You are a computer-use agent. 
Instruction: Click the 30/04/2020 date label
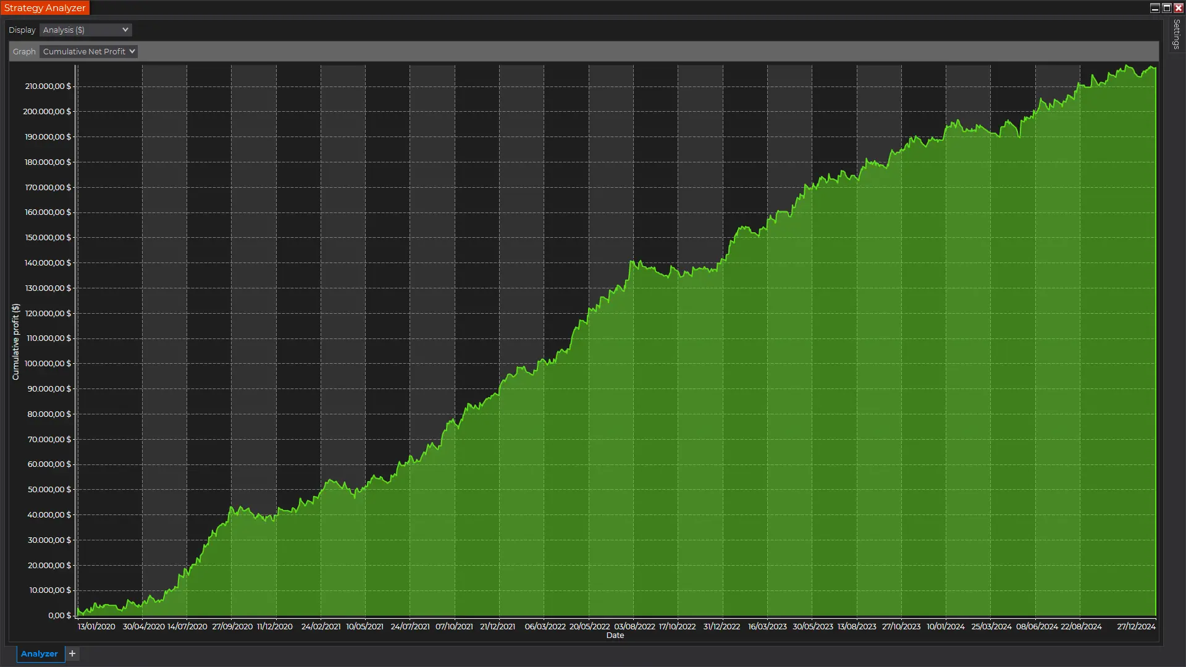pyautogui.click(x=143, y=626)
